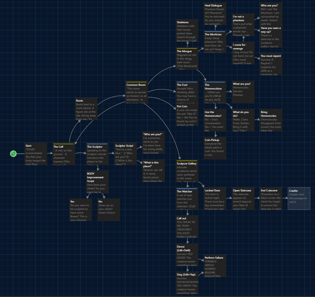
Task: Select the Have you seen a way up? passage
Action: pos(271,36)
